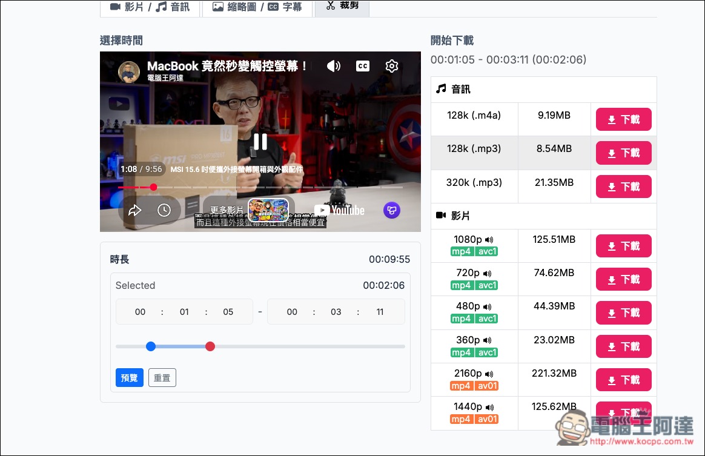
Task: Click the video title MacBook 竟然秒變觸控螢幕
Action: pyautogui.click(x=227, y=66)
